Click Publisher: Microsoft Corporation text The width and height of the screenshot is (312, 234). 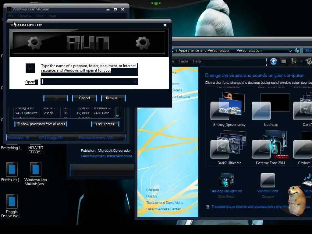coord(106,151)
